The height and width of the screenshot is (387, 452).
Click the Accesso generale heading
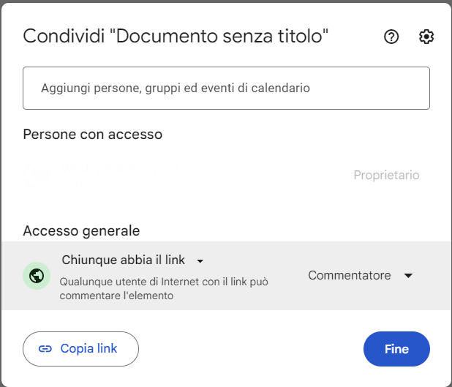coord(81,230)
